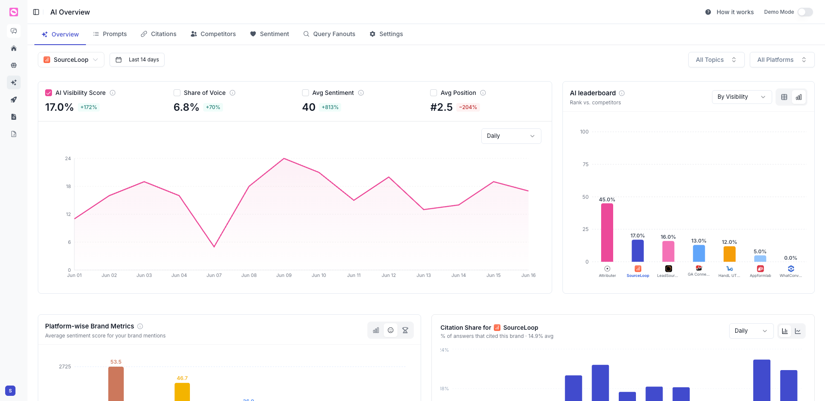This screenshot has height=401, width=825.
Task: Open the chat icon in left sidebar
Action: point(14,31)
